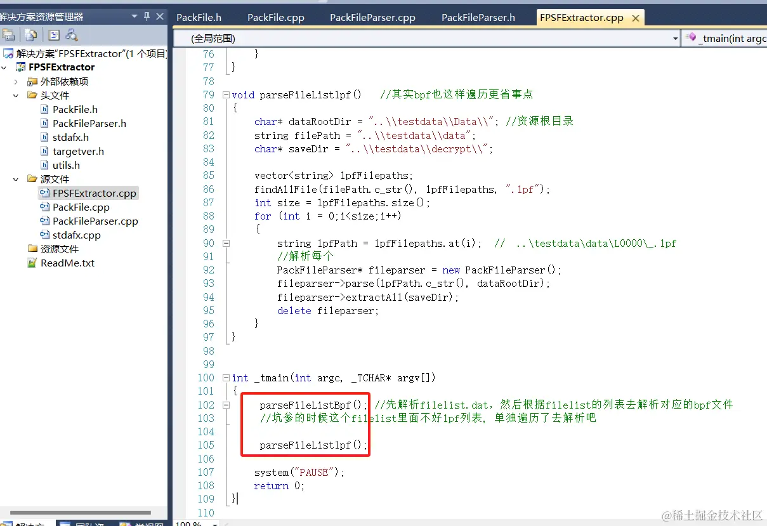Open the View Class Diagram icon

(x=72, y=36)
